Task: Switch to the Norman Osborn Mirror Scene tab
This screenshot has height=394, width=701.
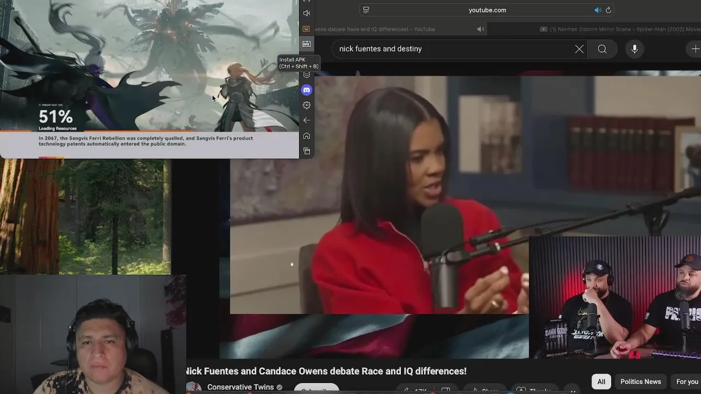Action: coord(620,29)
